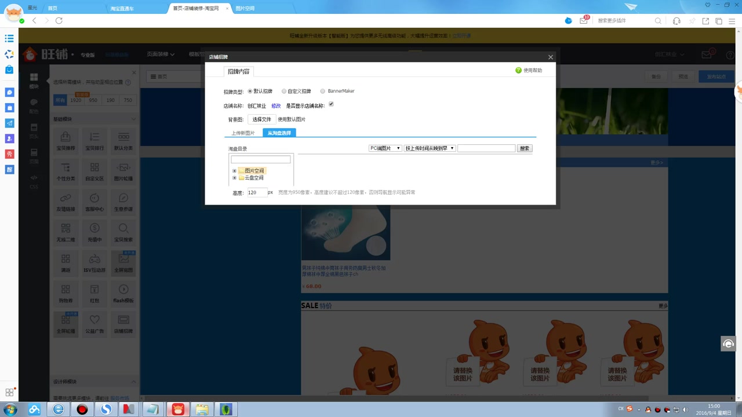Select the 750 width filter tab
Screen dimensions: 742x417
click(x=128, y=100)
